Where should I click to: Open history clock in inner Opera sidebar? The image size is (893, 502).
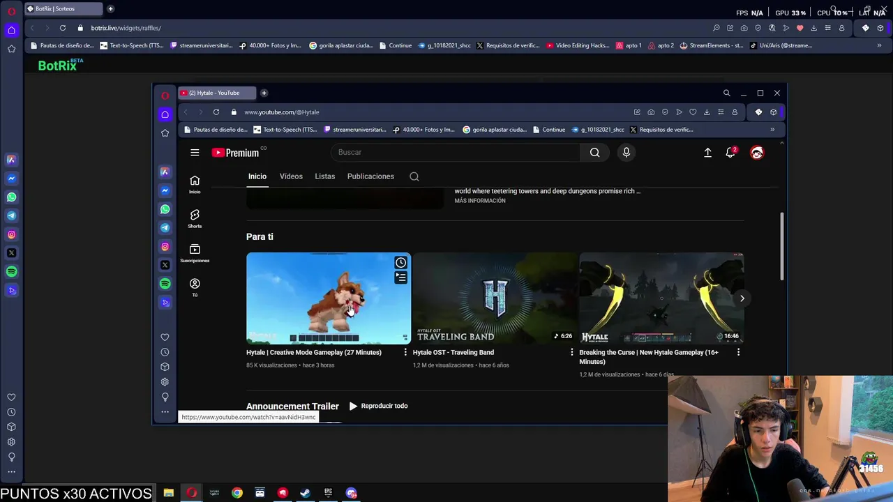[165, 352]
